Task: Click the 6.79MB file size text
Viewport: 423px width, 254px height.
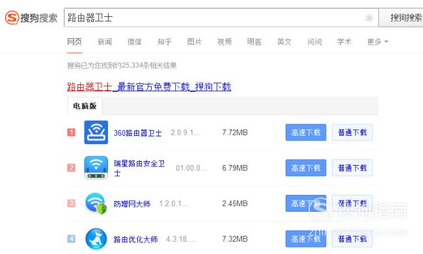Action: [x=235, y=168]
